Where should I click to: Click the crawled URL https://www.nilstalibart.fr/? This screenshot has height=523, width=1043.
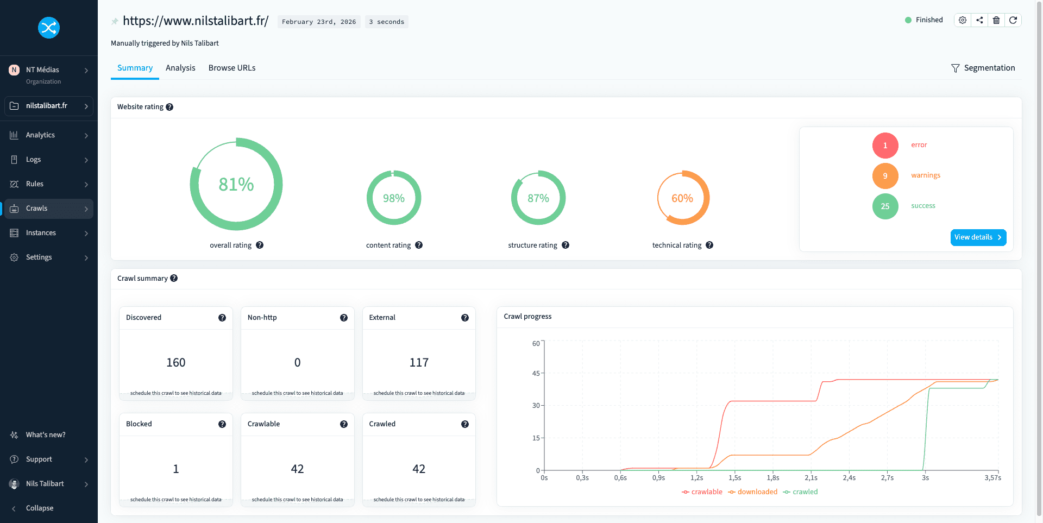[196, 21]
